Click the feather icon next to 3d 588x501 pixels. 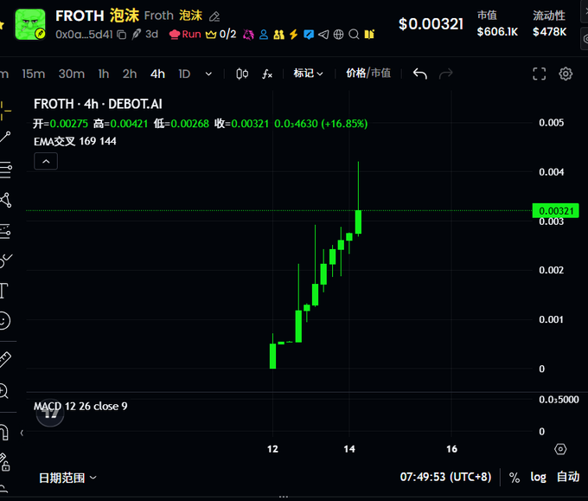coord(136,34)
